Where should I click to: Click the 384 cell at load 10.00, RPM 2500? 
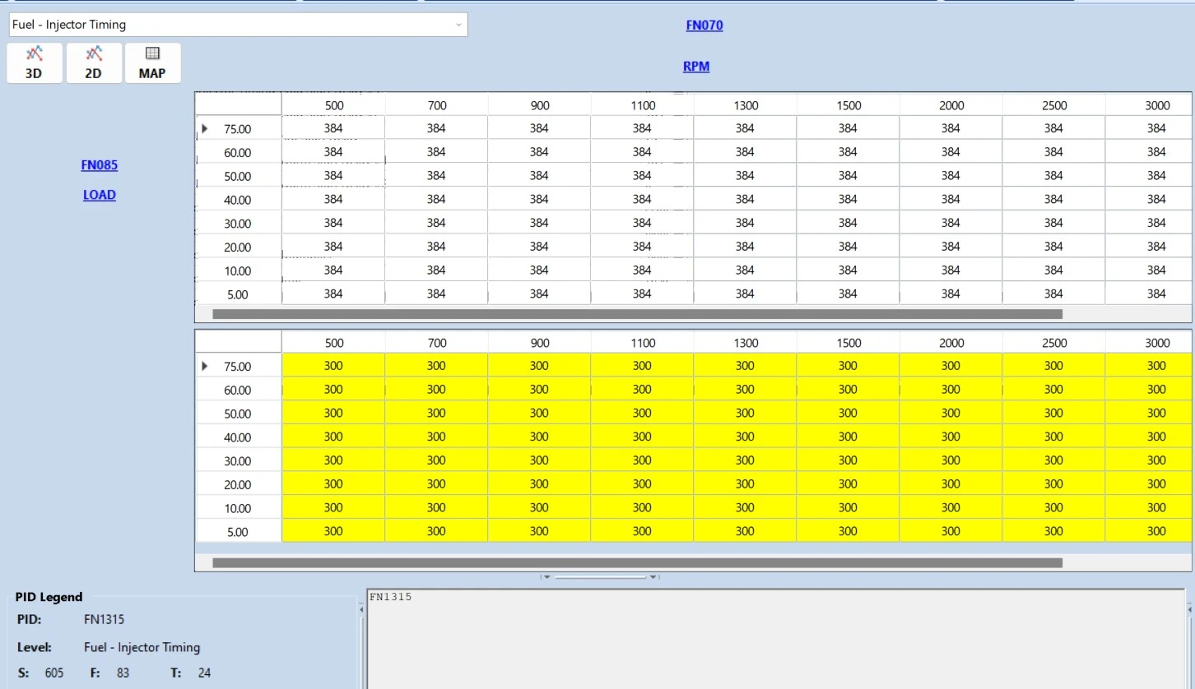pyautogui.click(x=1053, y=271)
